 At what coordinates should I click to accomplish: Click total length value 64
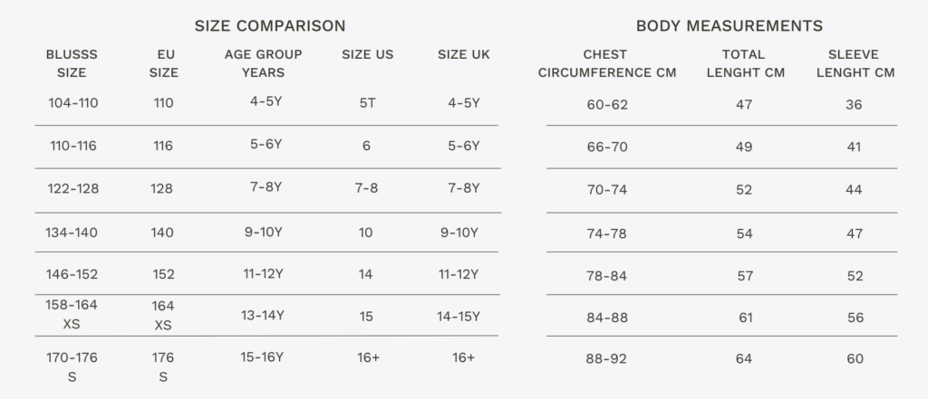click(744, 359)
